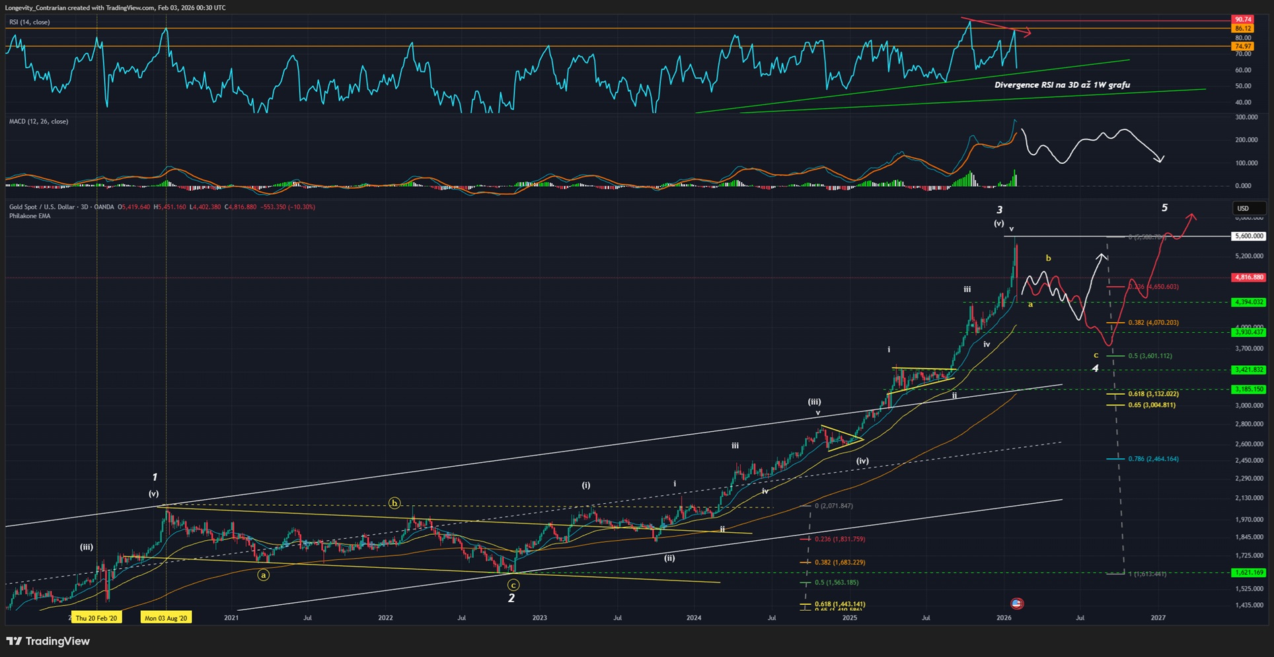Click the '(i)' sub-wave label
1274x657 pixels.
click(x=586, y=485)
